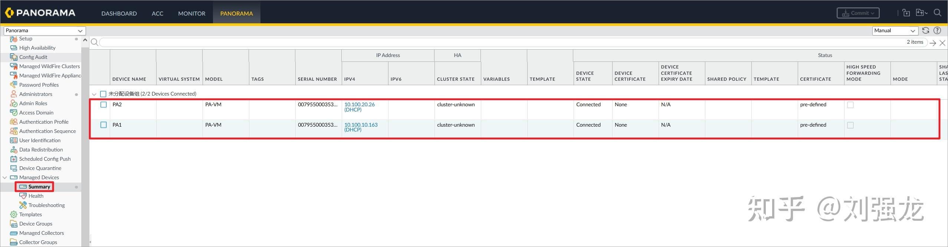Click the Data Redistribution icon
The width and height of the screenshot is (948, 247).
pyautogui.click(x=14, y=150)
